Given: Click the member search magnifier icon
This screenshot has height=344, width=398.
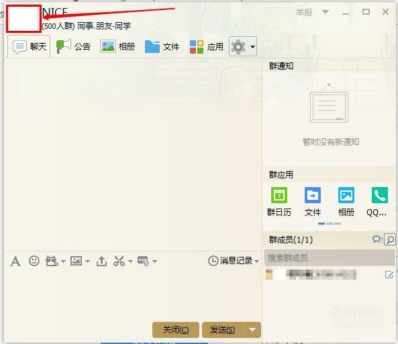Looking at the screenshot, I should [390, 239].
